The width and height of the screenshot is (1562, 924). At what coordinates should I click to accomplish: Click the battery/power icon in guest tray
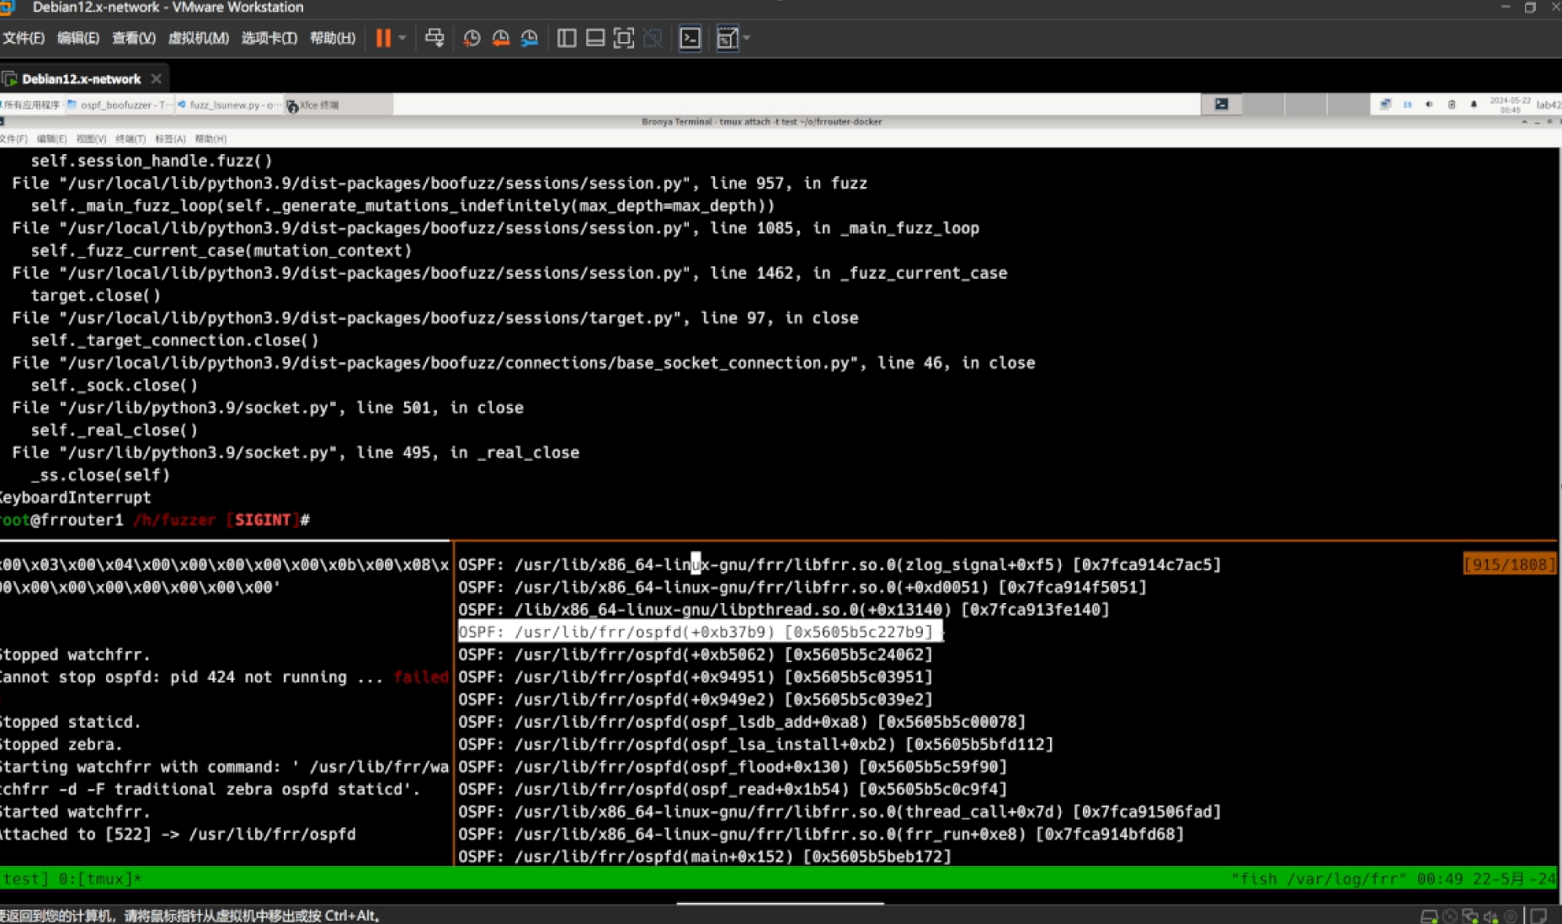[1451, 104]
